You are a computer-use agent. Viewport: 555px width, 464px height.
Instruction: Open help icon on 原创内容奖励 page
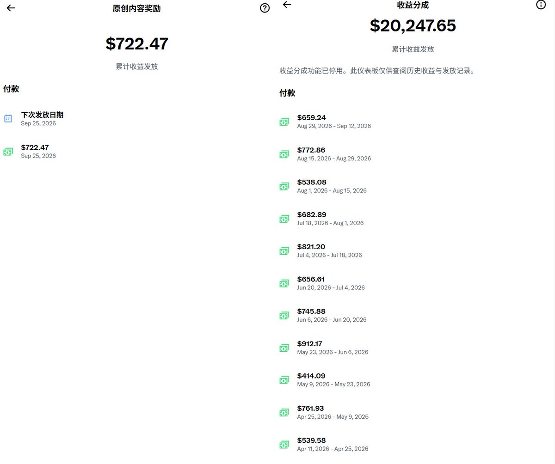[x=265, y=8]
